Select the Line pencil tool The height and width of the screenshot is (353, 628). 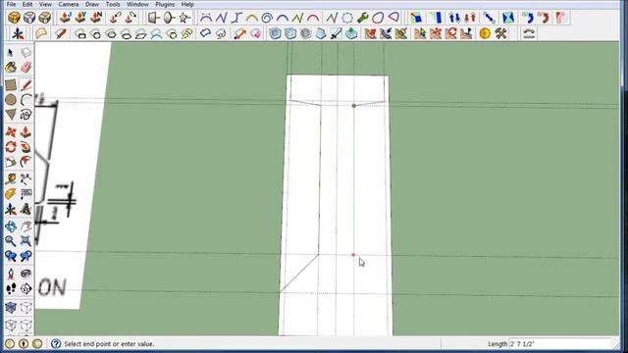point(26,85)
